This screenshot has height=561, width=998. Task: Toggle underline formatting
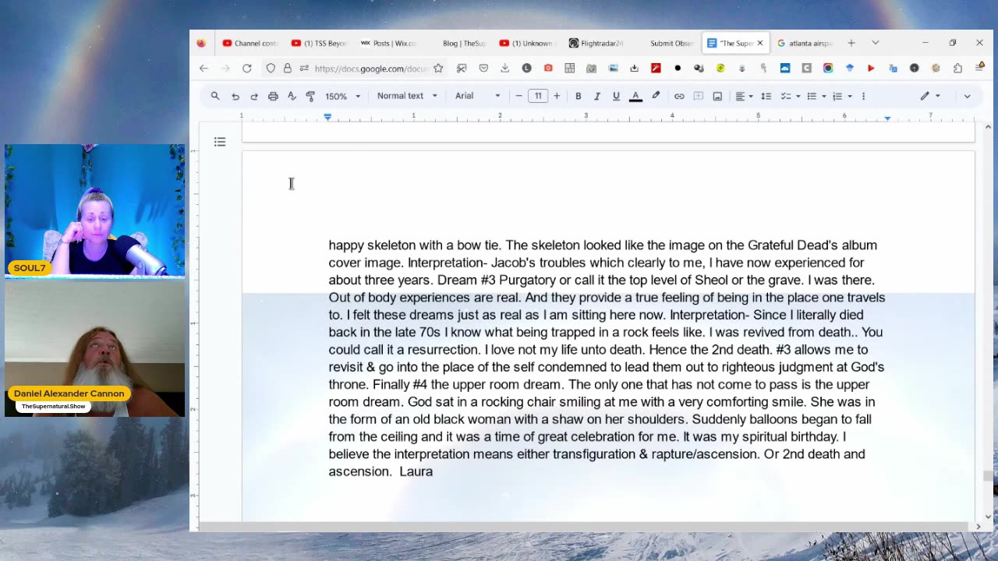[x=616, y=96]
